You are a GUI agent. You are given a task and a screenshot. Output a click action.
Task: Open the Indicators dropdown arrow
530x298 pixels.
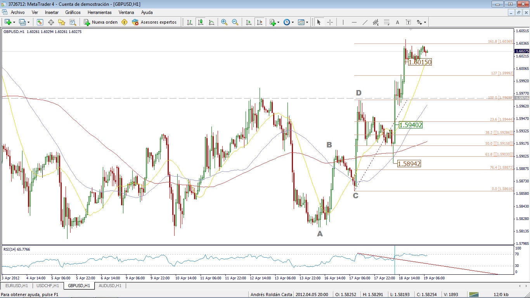coord(279,22)
